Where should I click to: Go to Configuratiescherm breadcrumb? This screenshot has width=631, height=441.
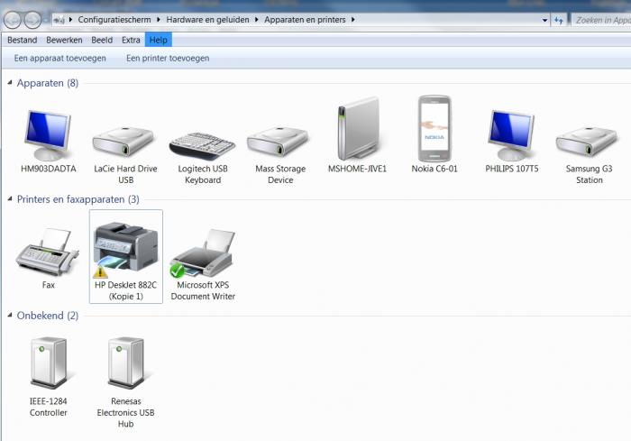(114, 19)
